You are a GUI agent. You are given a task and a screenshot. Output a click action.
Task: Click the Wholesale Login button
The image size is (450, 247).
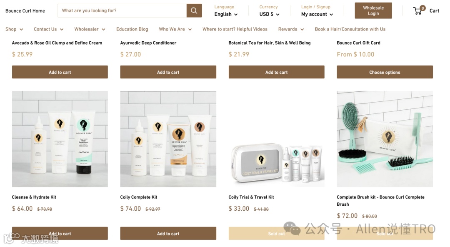click(373, 10)
